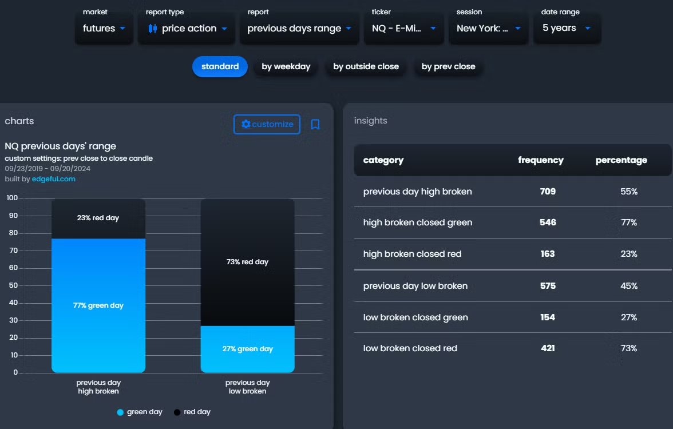
Task: Switch to the by prev close tab
Action: pos(448,66)
